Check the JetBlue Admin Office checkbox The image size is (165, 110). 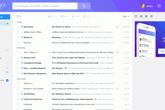18,32
